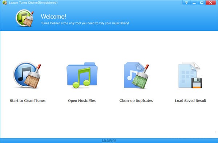Minimize the Leawo Tunes Cleaner window
Screen dimensions: 218x143
point(194,3)
